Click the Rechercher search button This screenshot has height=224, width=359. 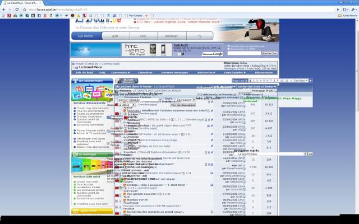270,53
